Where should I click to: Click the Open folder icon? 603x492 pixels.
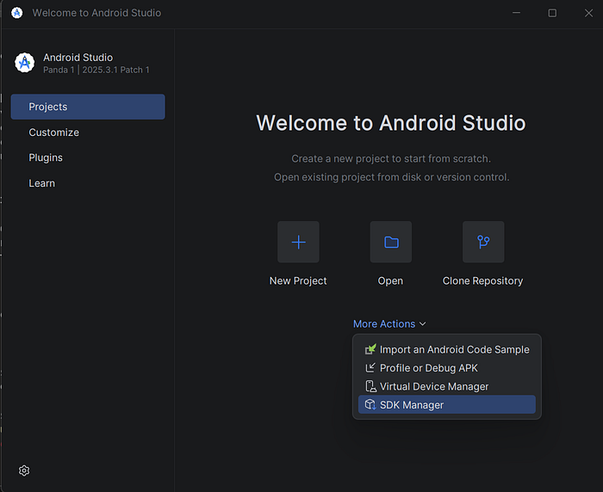pyautogui.click(x=391, y=242)
